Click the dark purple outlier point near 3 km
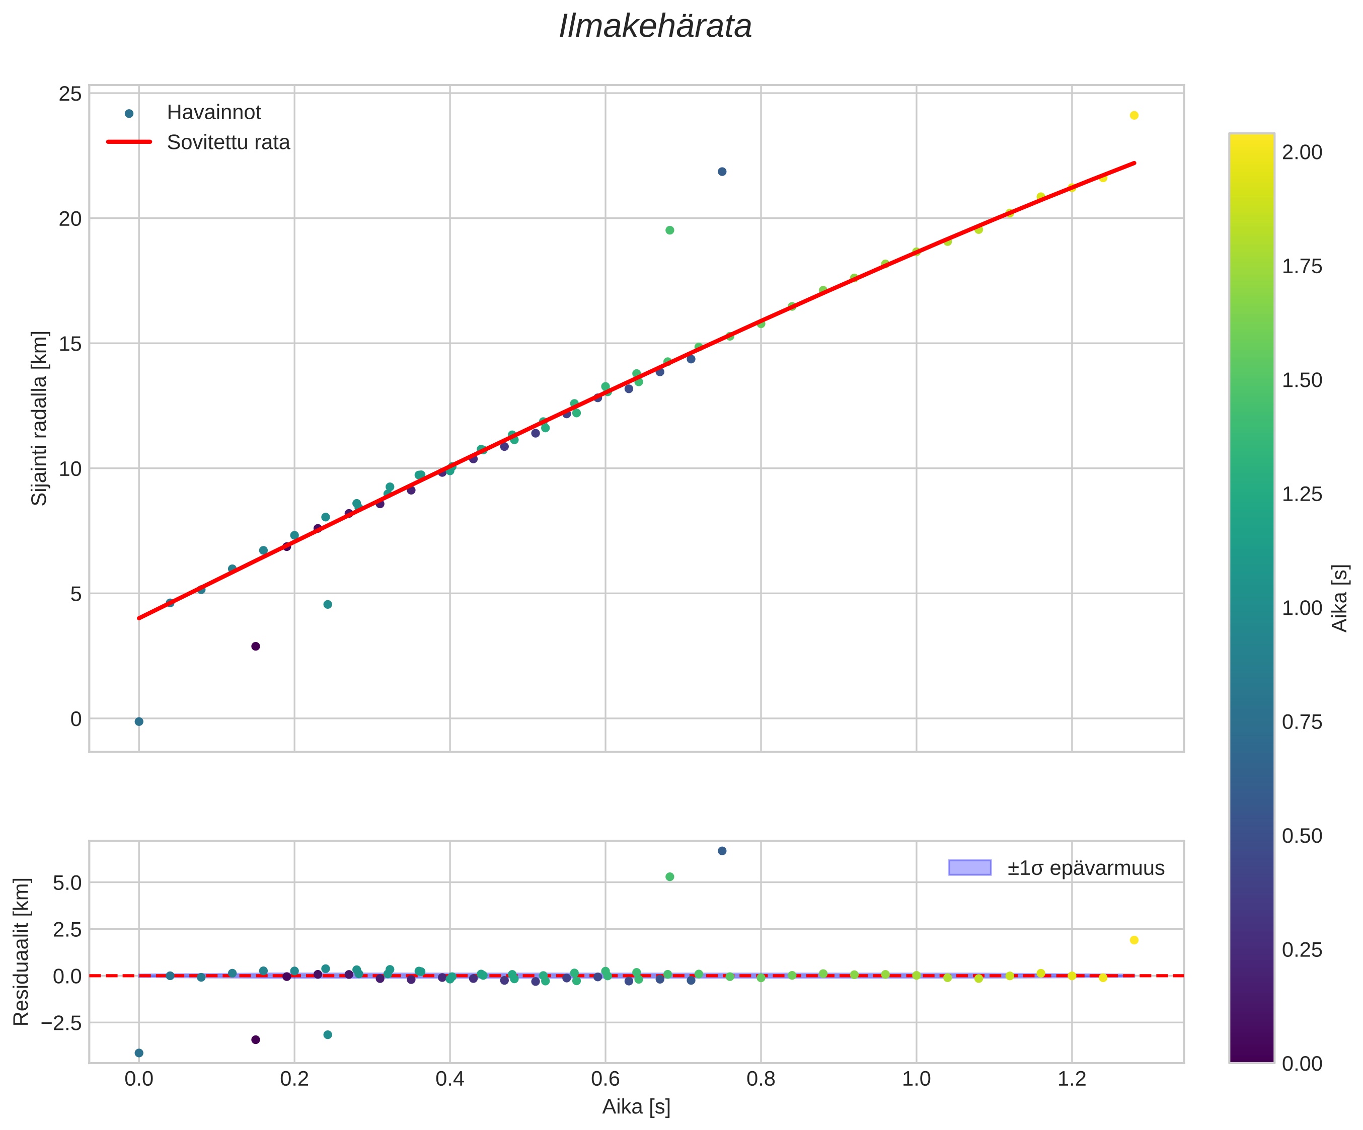 tap(256, 646)
